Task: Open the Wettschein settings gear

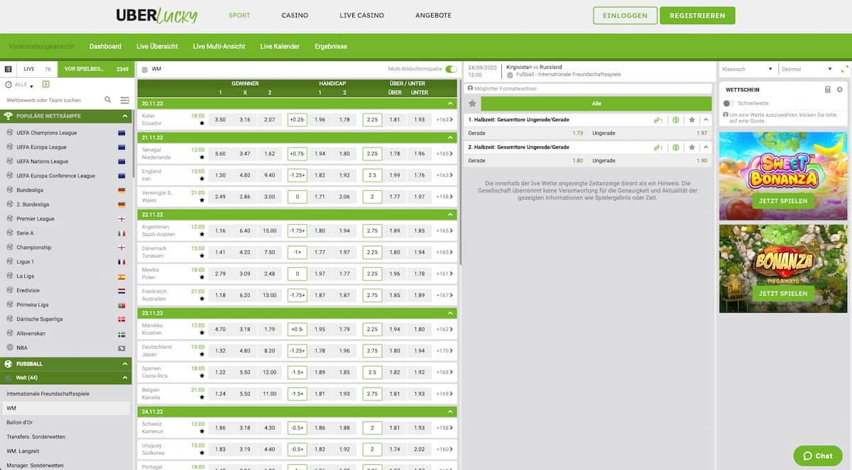Action: tap(839, 89)
